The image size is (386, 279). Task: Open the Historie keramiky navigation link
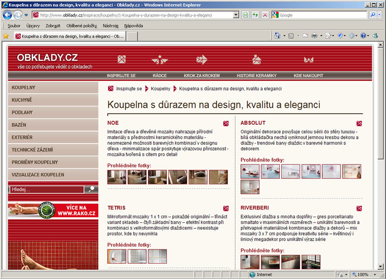[x=256, y=76]
